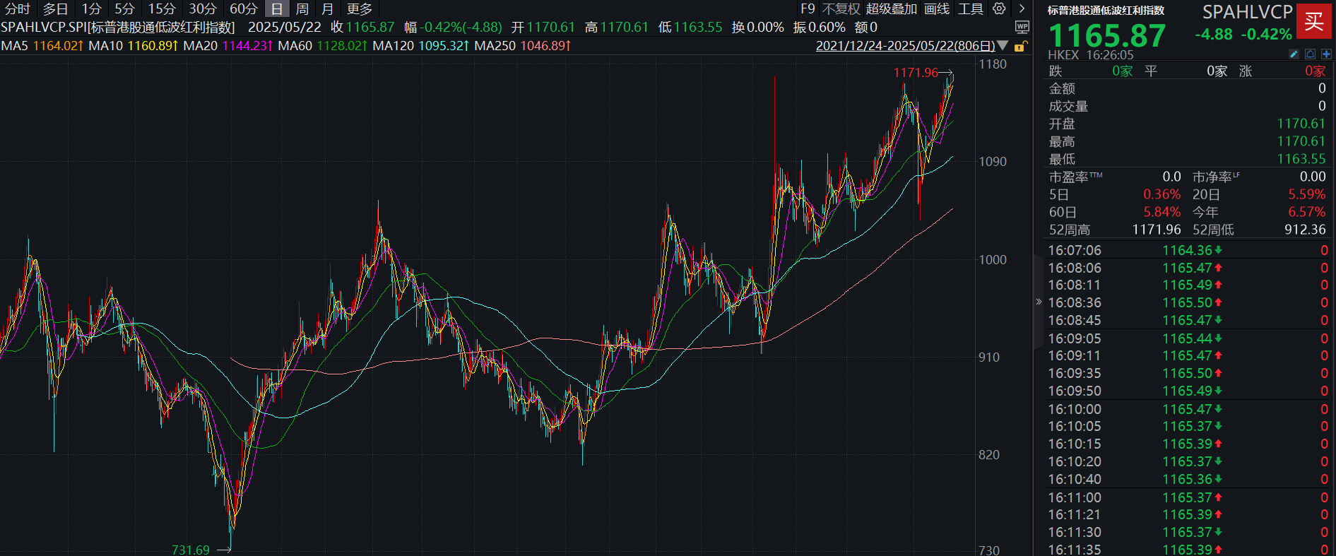Select the 5分 five-minute period
Image resolution: width=1336 pixels, height=556 pixels.
pyautogui.click(x=124, y=8)
